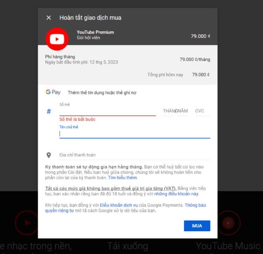Click the THÁNG/NĂM expiry date field

pyautogui.click(x=175, y=111)
